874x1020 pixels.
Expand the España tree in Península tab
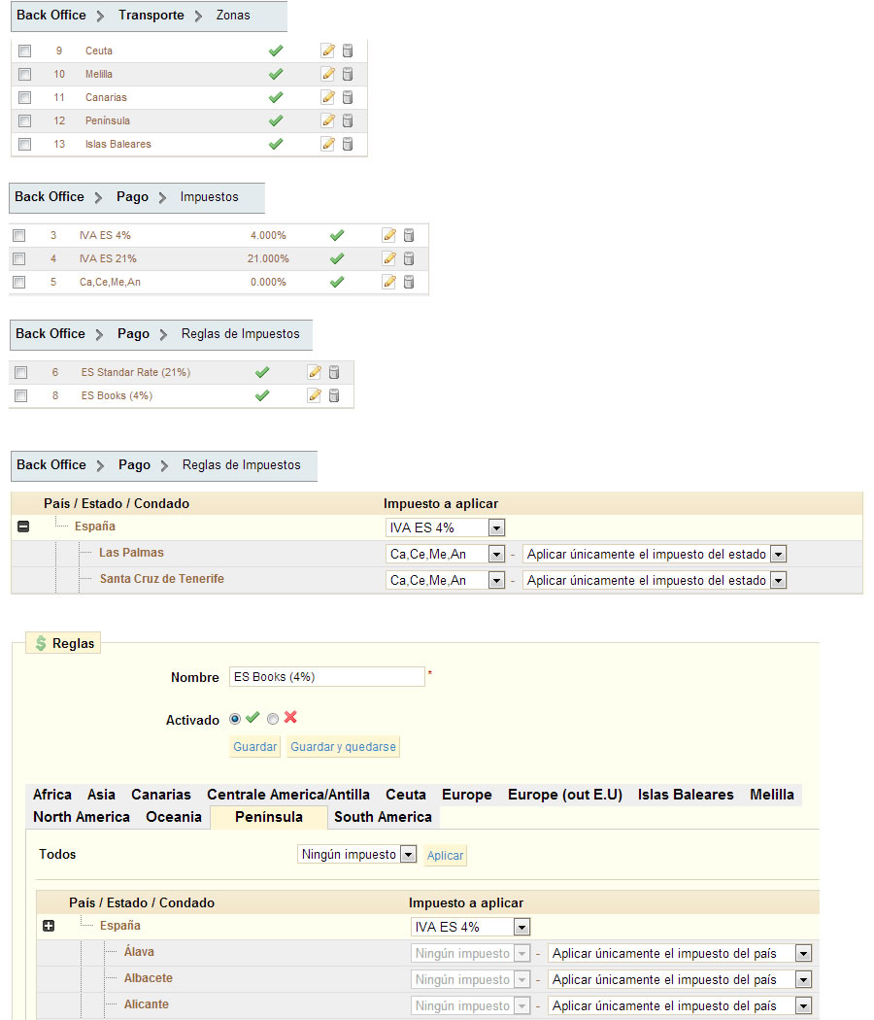pos(49,926)
